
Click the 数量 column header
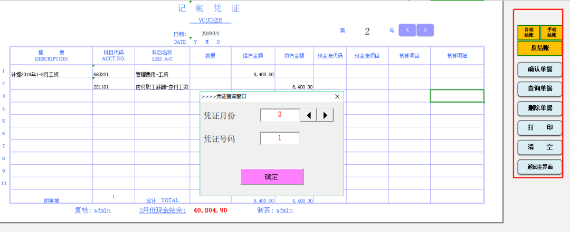[211, 55]
